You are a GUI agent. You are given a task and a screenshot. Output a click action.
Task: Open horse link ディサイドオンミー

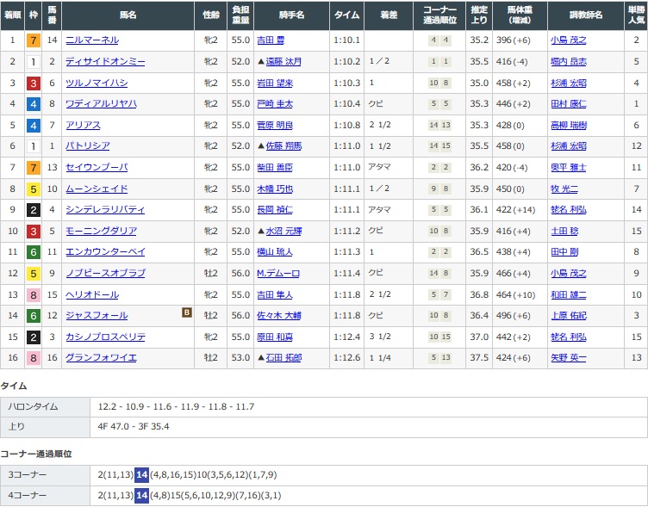pyautogui.click(x=105, y=62)
